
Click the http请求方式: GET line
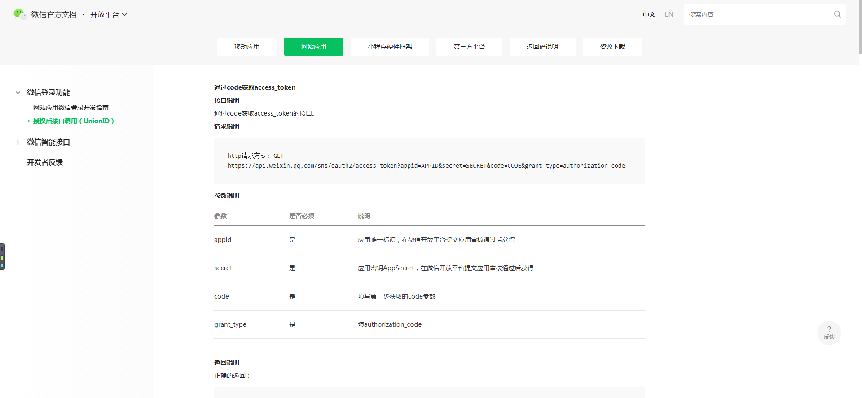click(x=255, y=156)
